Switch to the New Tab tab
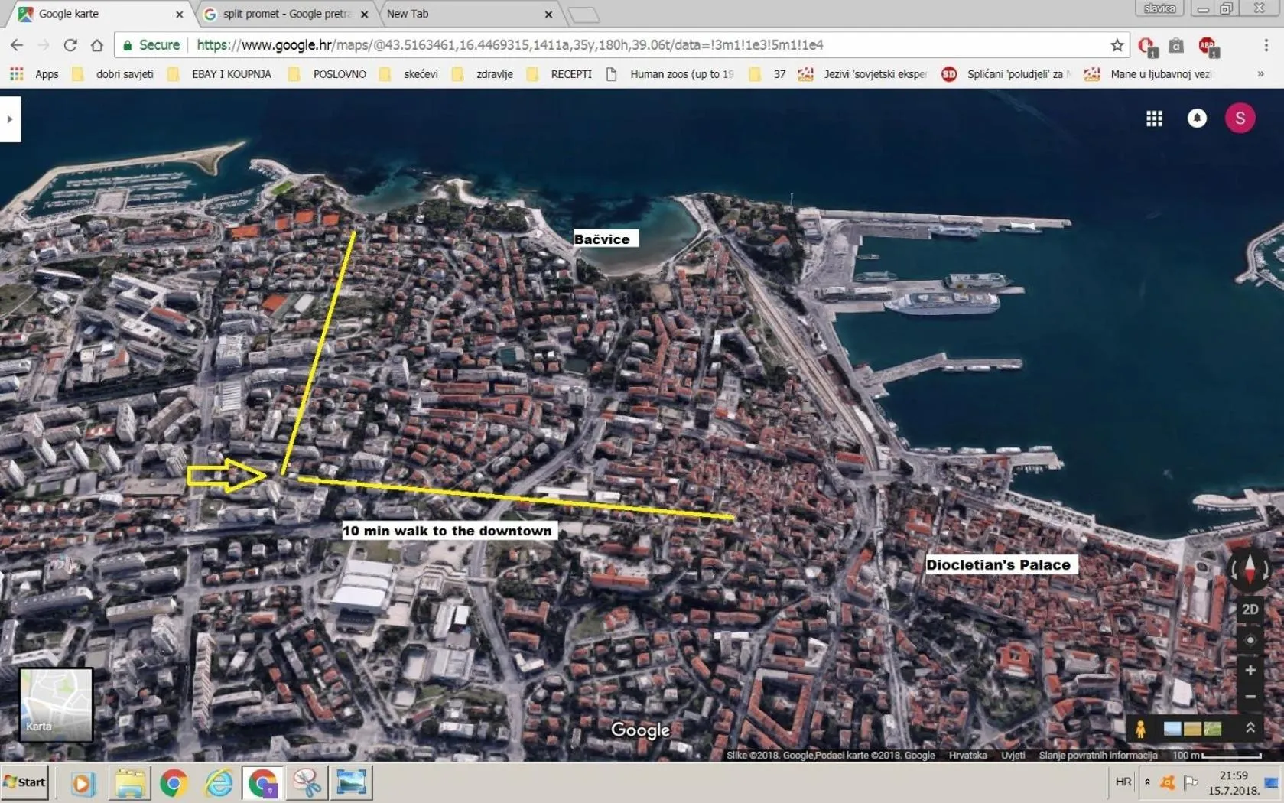1284x803 pixels. click(x=466, y=14)
